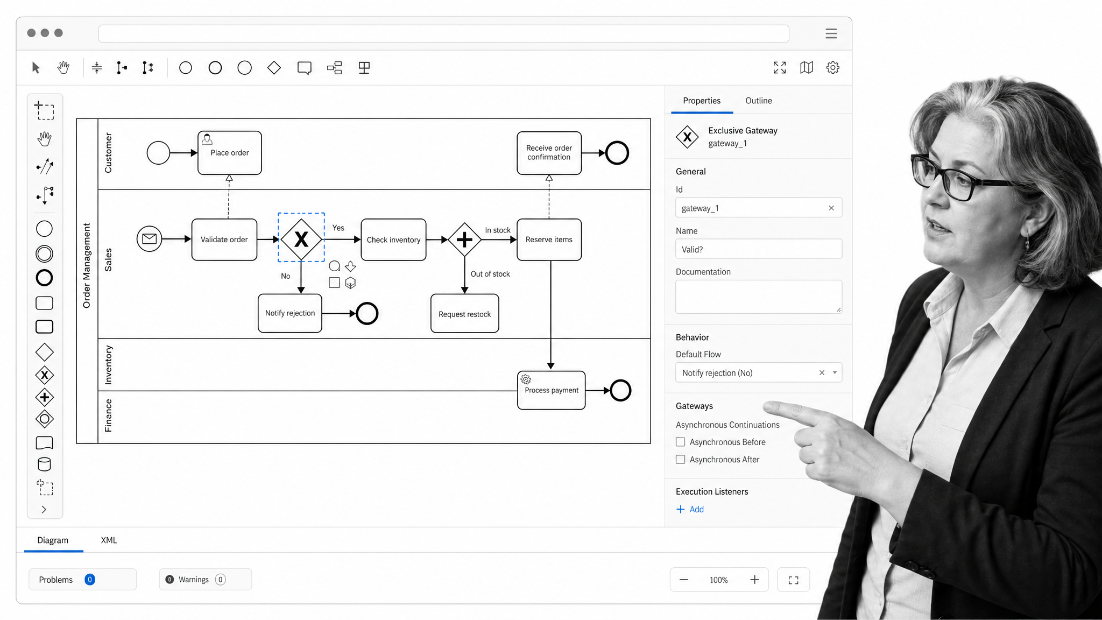1102x620 pixels.
Task: Click the fit-to-viewport button beside zoom
Action: 794,580
